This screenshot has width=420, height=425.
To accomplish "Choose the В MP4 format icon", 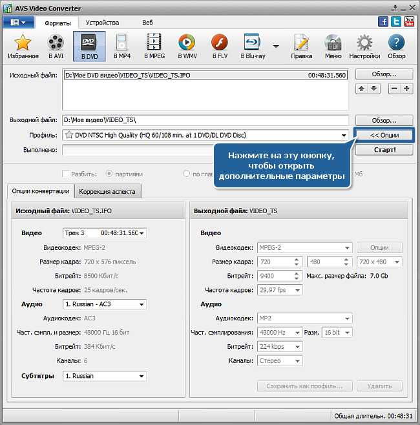I will pos(121,46).
